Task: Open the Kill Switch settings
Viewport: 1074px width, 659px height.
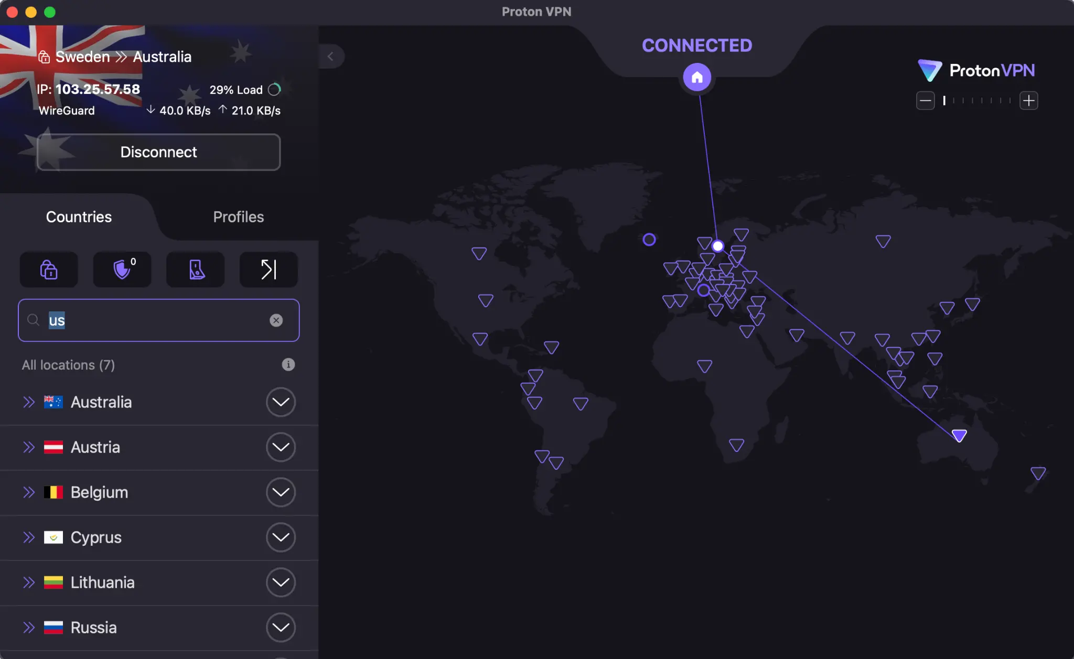Action: (195, 269)
